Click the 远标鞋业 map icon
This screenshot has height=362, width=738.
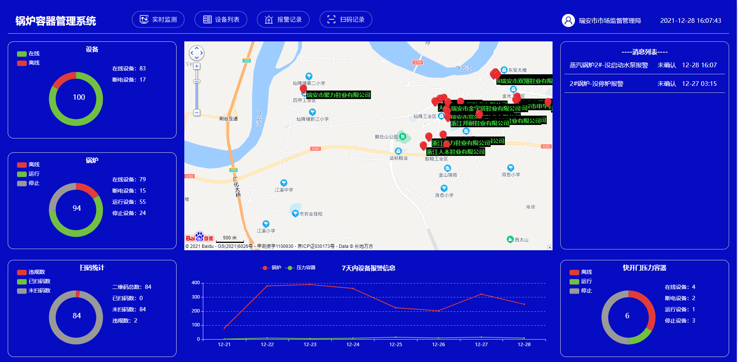pos(398,151)
